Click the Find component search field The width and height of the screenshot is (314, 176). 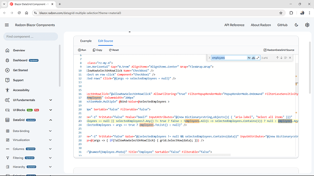30,37
